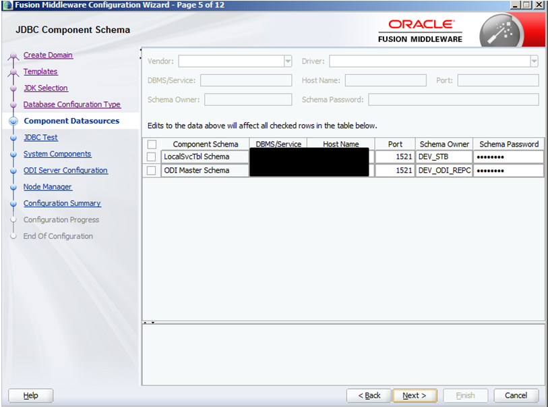This screenshot has width=548, height=407.
Task: Click the Oracle Fusion Middleware logo
Action: coord(421,31)
